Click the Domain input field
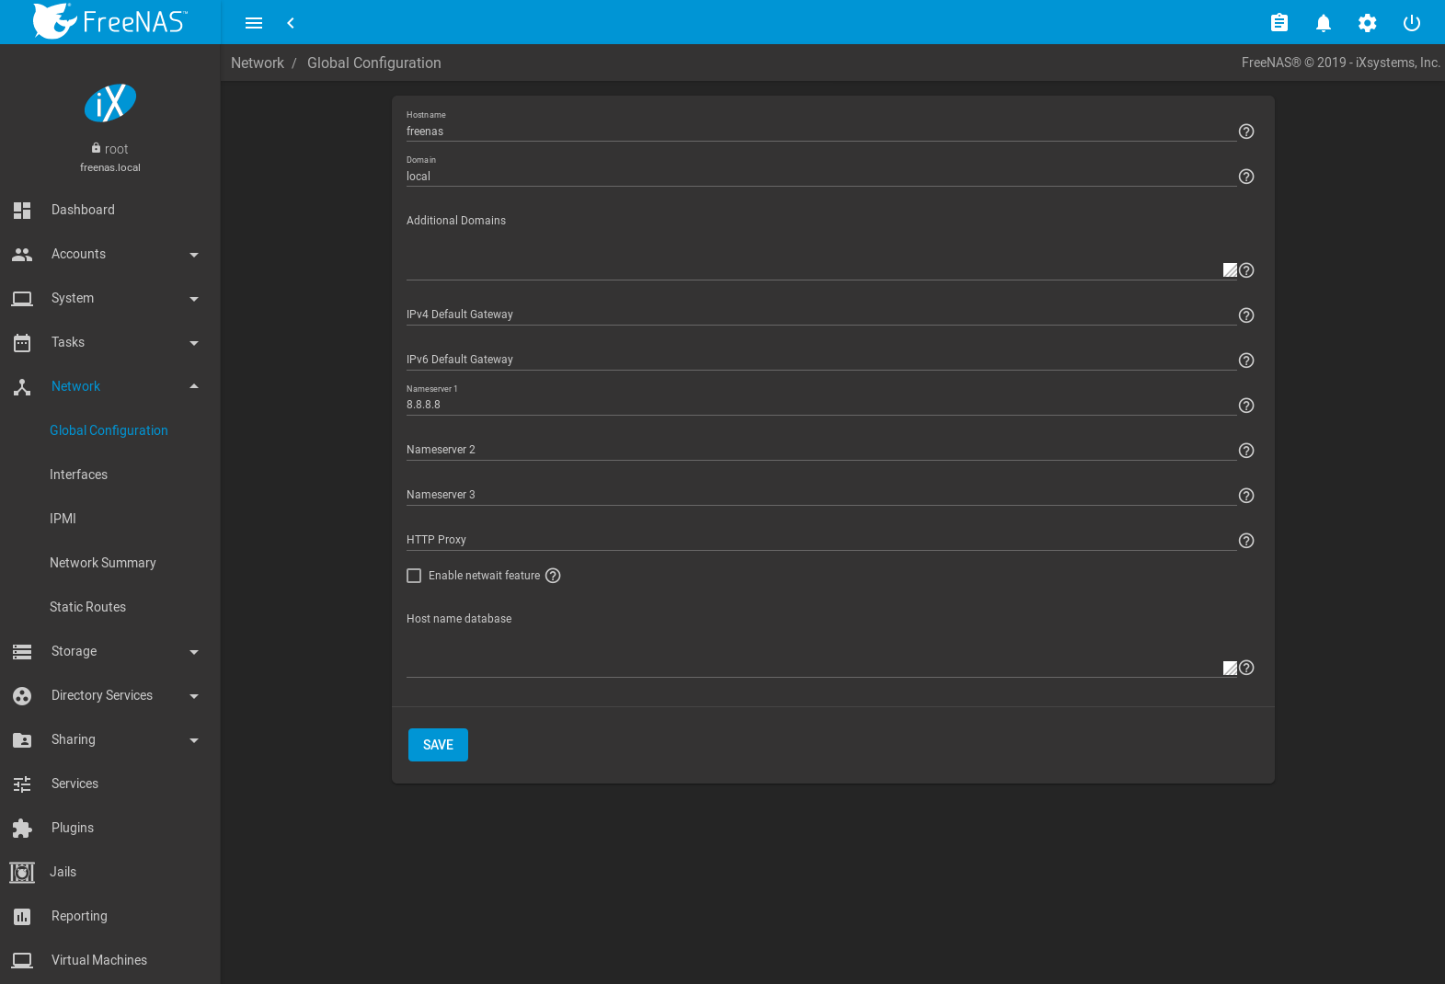Viewport: 1445px width, 984px height. pos(821,177)
